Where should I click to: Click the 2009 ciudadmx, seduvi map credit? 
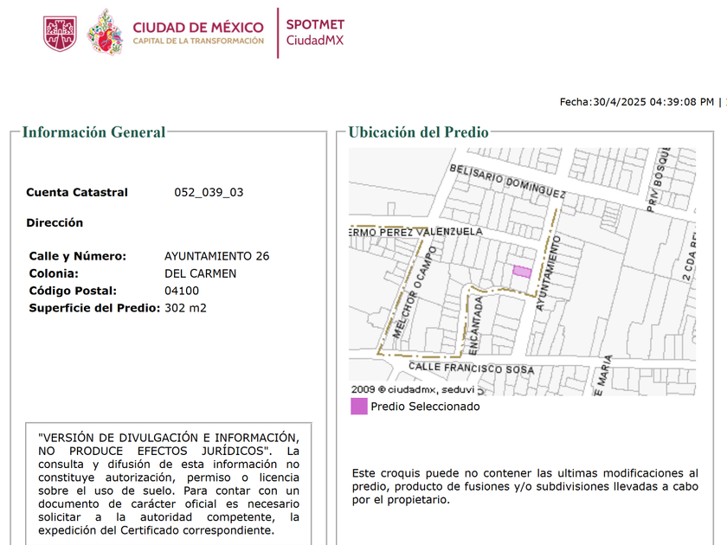point(413,390)
